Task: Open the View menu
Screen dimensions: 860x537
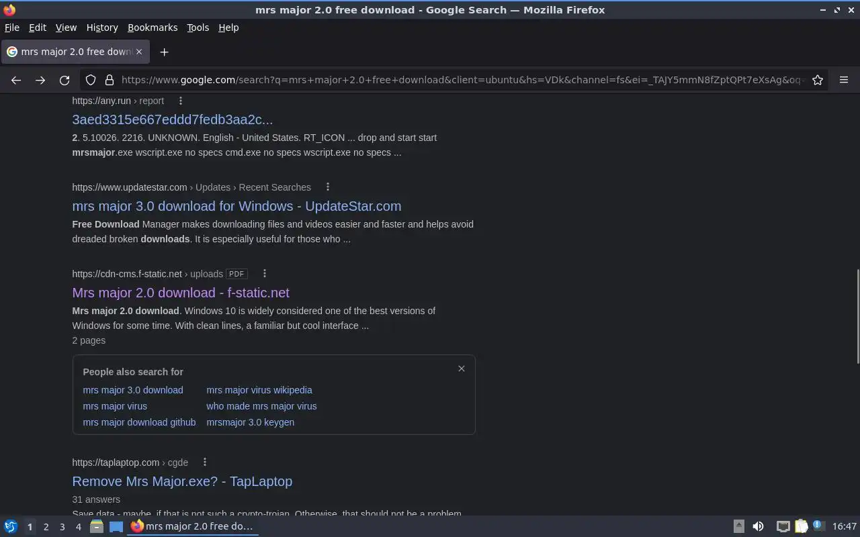Action: pos(66,28)
